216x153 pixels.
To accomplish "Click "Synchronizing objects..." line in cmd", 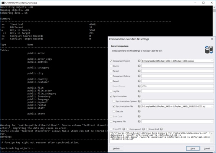I will click(17, 148).
